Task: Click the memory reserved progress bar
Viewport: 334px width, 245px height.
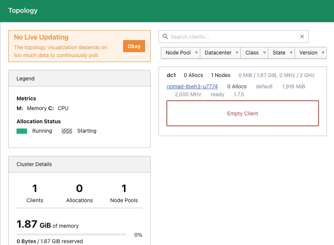Action: (71, 234)
